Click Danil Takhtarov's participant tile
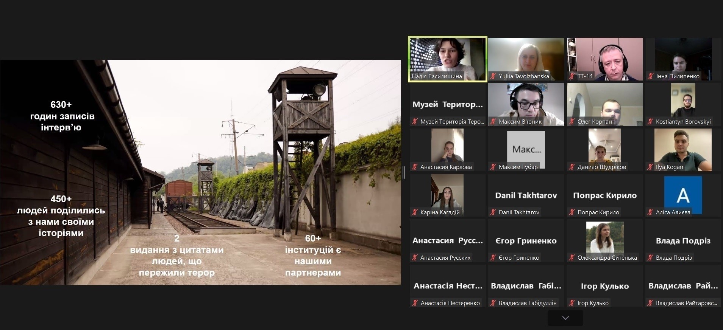The width and height of the screenshot is (723, 330). tap(526, 195)
